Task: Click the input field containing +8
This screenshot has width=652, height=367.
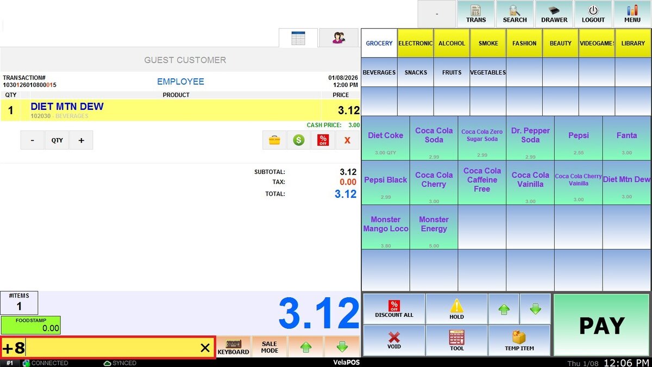Action: (108, 347)
